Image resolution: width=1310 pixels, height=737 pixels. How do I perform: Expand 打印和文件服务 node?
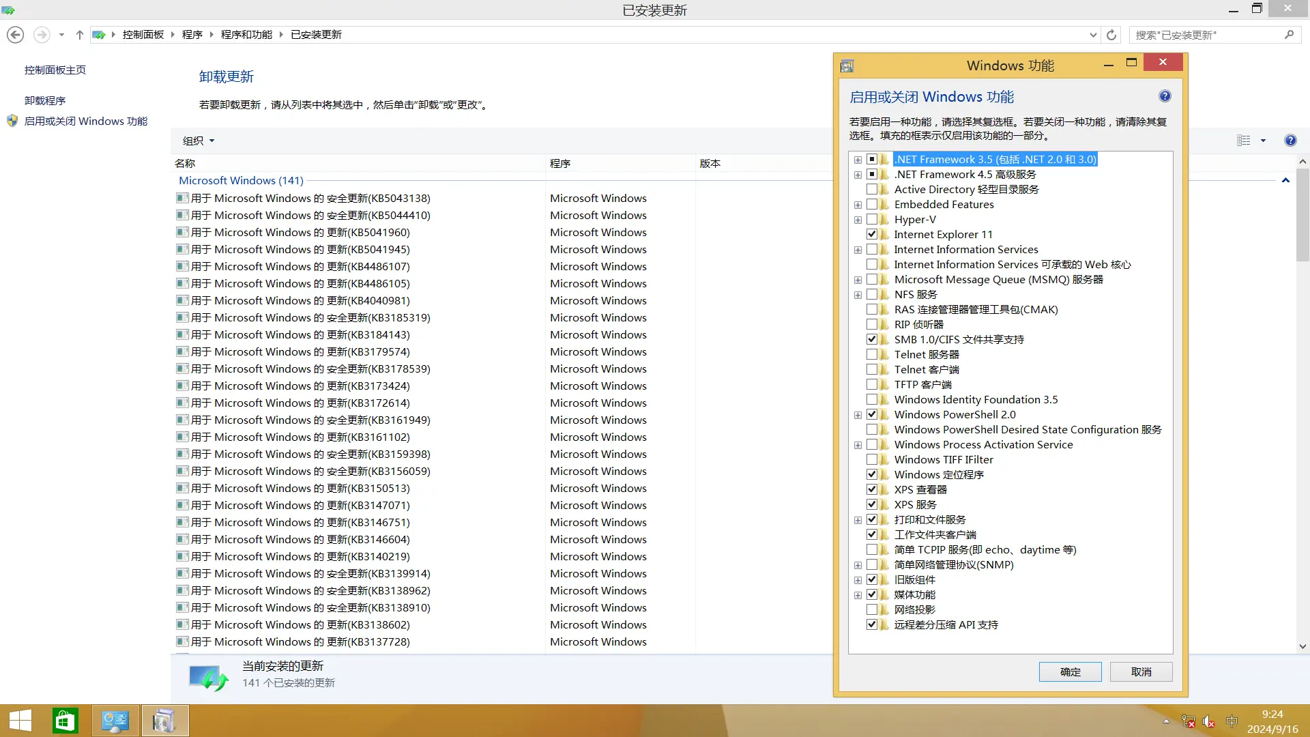[x=858, y=520]
